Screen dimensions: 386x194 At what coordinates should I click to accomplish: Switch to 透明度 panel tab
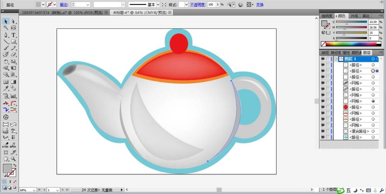click(327, 16)
